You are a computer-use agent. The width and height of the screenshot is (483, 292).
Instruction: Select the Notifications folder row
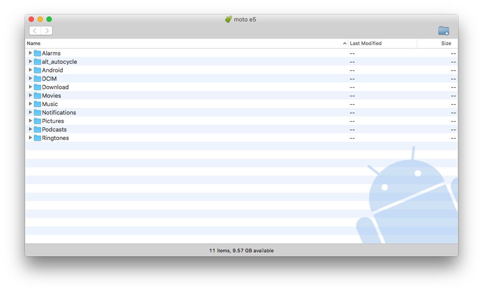click(x=241, y=112)
